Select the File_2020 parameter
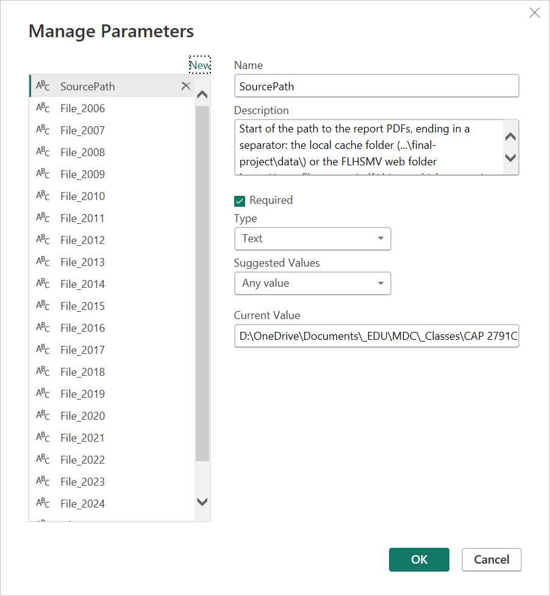550x596 pixels. click(112, 415)
